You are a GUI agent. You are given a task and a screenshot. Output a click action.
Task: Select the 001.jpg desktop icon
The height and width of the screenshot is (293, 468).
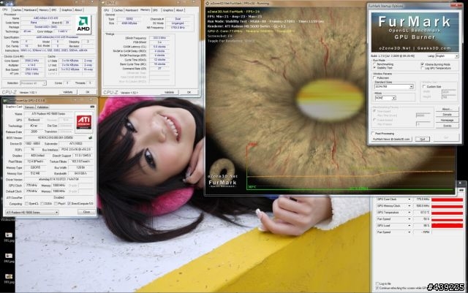click(x=8, y=237)
